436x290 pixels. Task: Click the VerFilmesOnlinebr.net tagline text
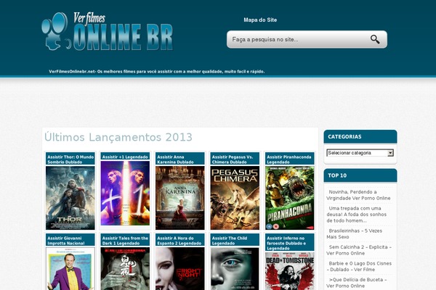pos(156,71)
